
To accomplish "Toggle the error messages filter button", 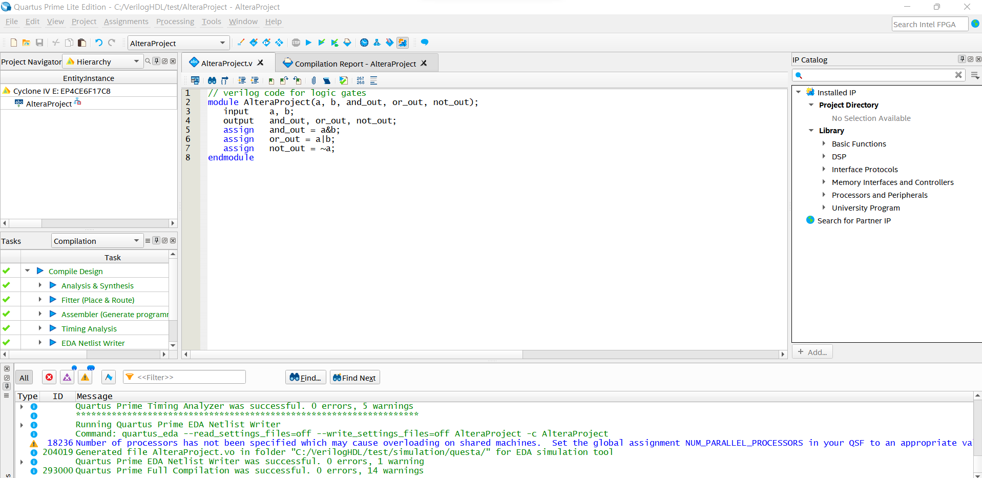I will tap(49, 378).
